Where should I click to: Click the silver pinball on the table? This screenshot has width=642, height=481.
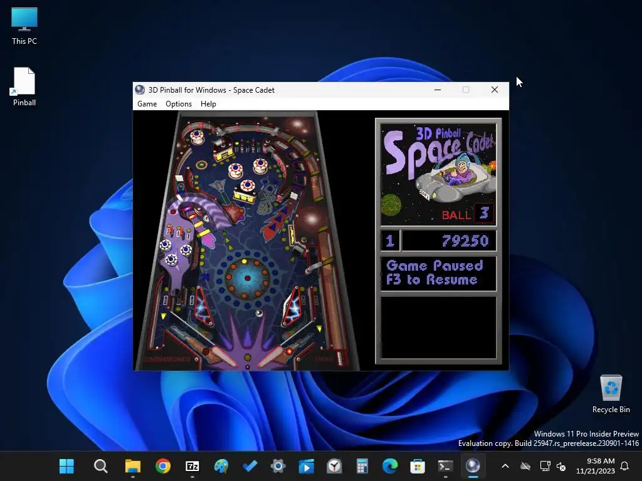coord(259,313)
